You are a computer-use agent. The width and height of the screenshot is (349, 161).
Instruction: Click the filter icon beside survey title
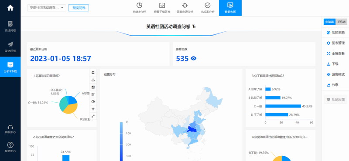[194, 27]
